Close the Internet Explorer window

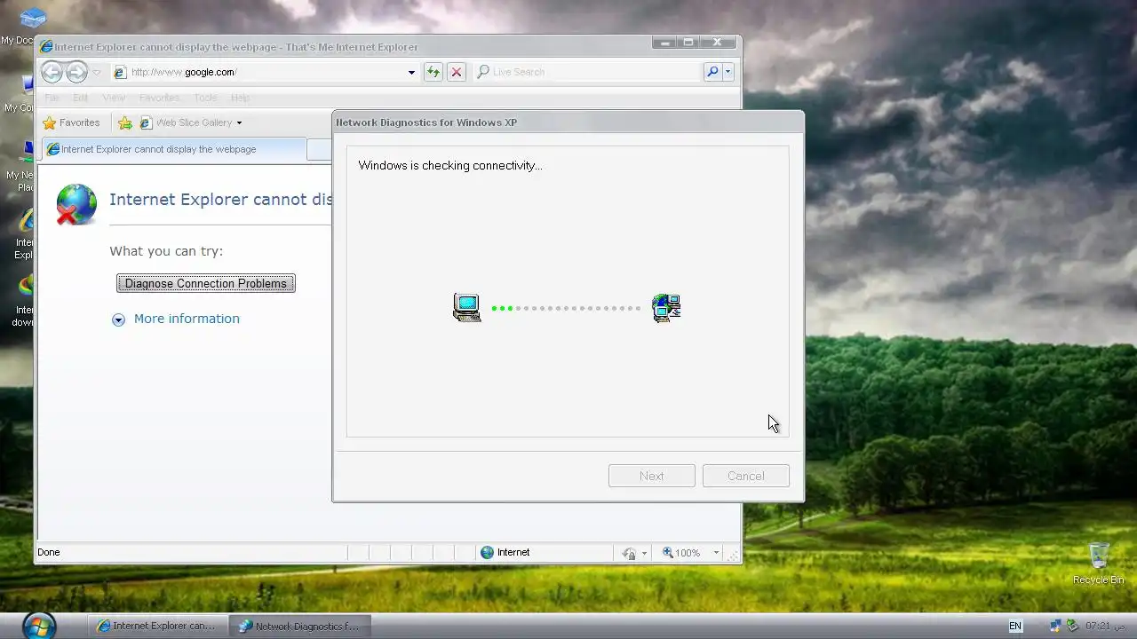click(718, 43)
